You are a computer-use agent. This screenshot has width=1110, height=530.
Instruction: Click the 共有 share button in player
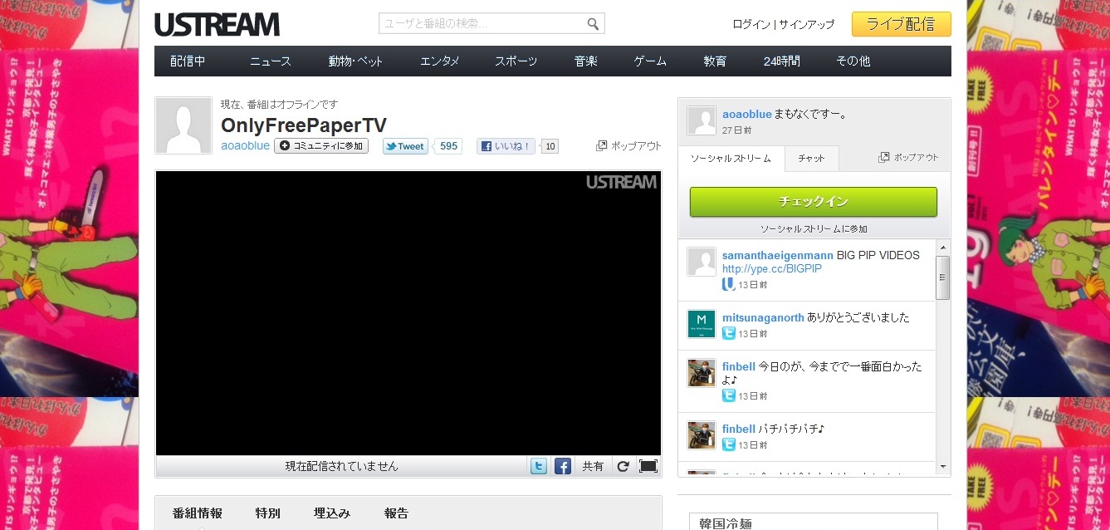coord(593,466)
